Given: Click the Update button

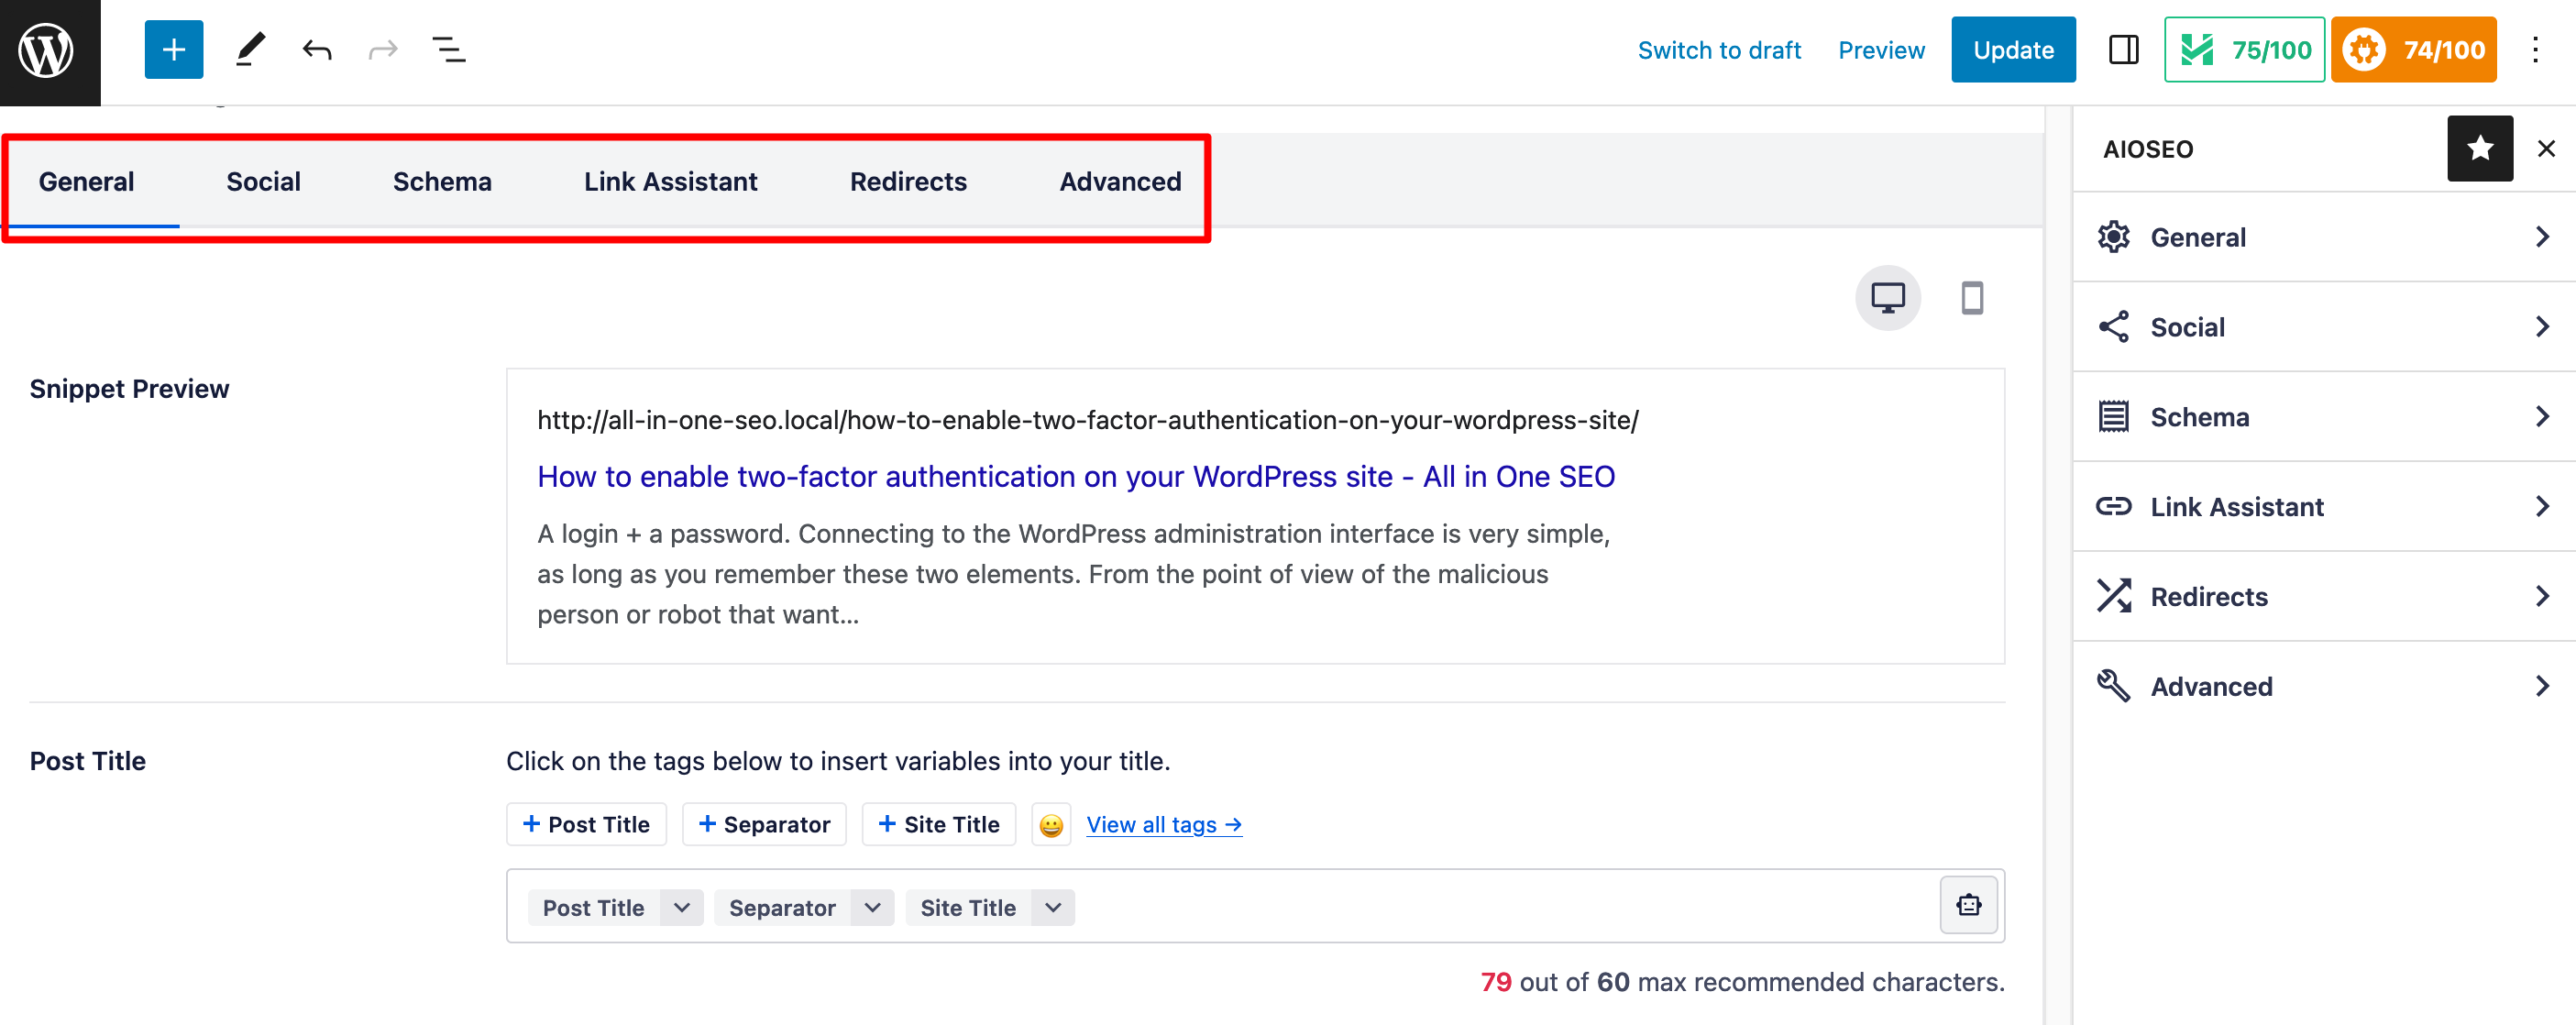Looking at the screenshot, I should pyautogui.click(x=2013, y=50).
